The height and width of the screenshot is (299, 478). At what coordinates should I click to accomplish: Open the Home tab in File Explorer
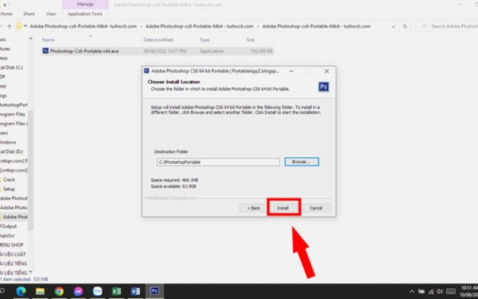pos(6,14)
